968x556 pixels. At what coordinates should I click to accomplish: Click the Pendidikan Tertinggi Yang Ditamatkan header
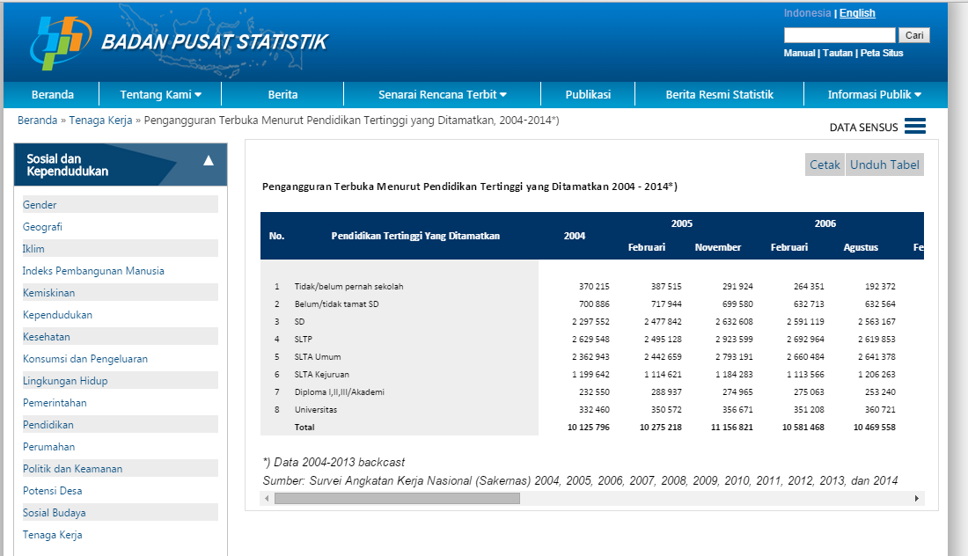tap(415, 236)
